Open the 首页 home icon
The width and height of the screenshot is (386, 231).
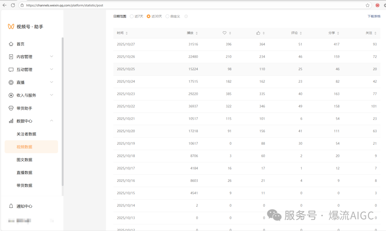[11, 44]
